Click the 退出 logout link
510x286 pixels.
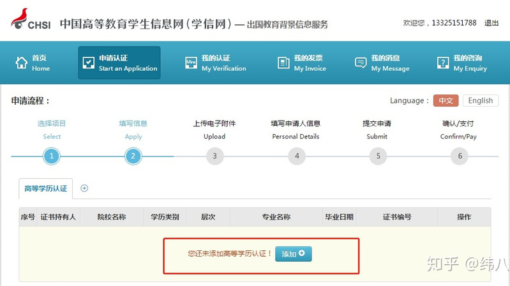coord(491,23)
